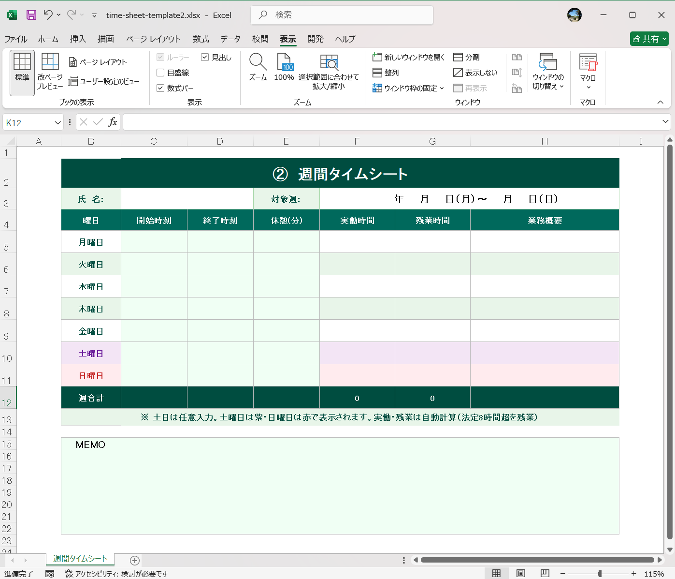Viewport: 675px width, 579px height.
Task: Open ウィンドウの切り替え dropdown
Action: point(548,73)
